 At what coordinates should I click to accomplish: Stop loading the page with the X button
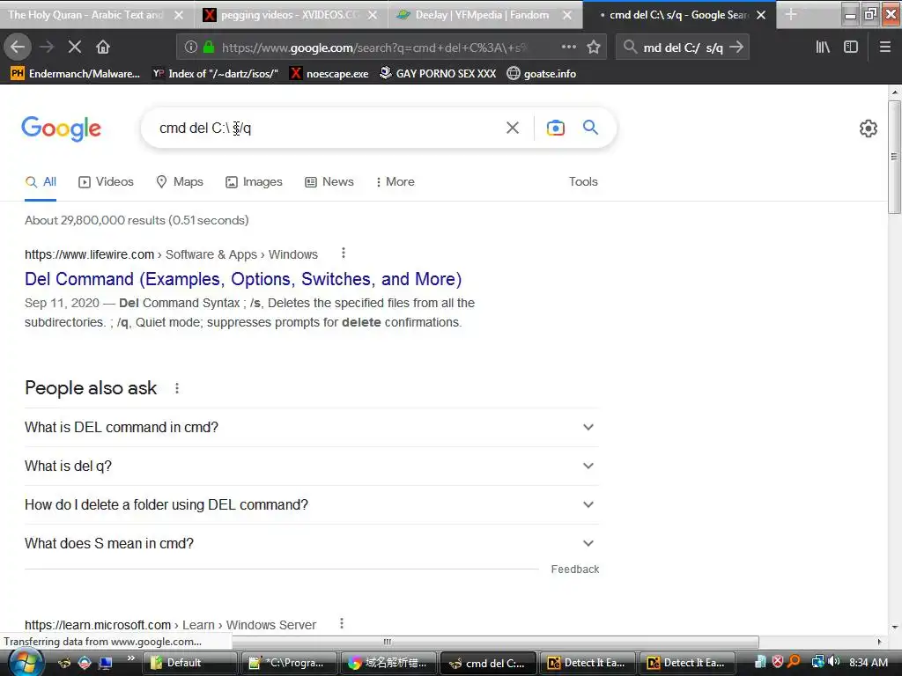75,47
